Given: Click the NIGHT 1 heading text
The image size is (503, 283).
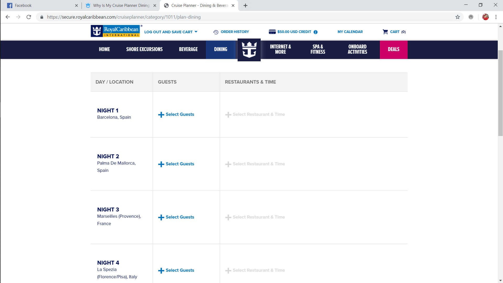Looking at the screenshot, I should (108, 111).
